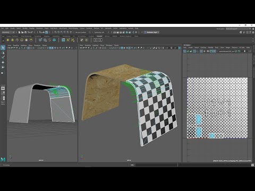This screenshot has height=191, width=255.
Task: Switch to single perspective view layout
Action: coord(3,88)
